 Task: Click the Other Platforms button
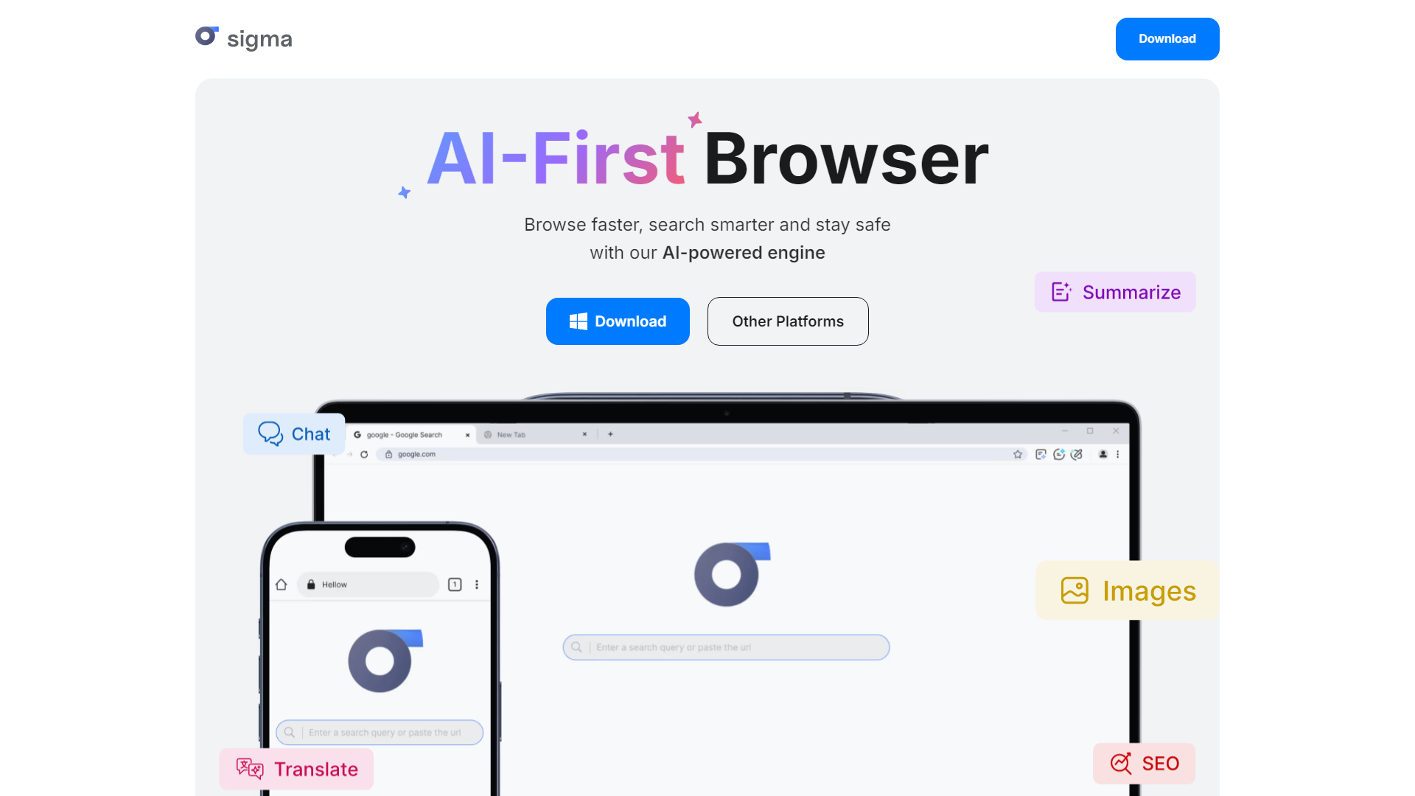(786, 321)
